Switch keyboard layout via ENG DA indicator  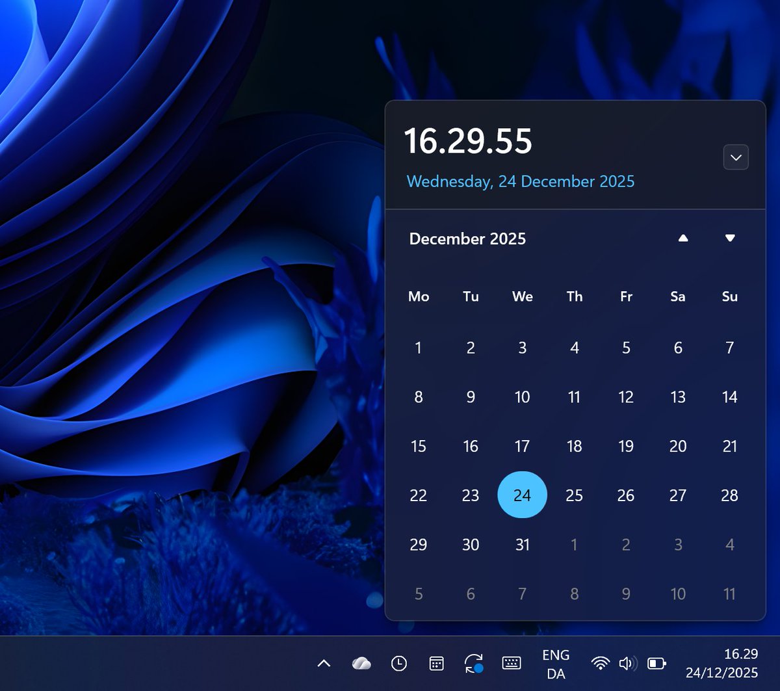[556, 664]
